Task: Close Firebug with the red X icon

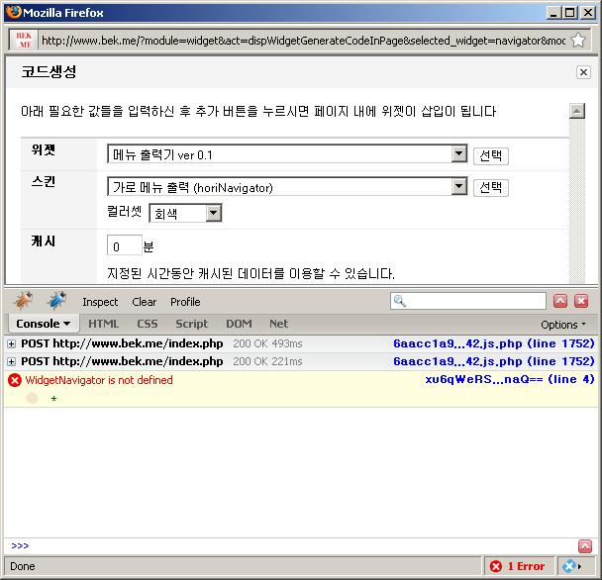Action: coord(581,301)
